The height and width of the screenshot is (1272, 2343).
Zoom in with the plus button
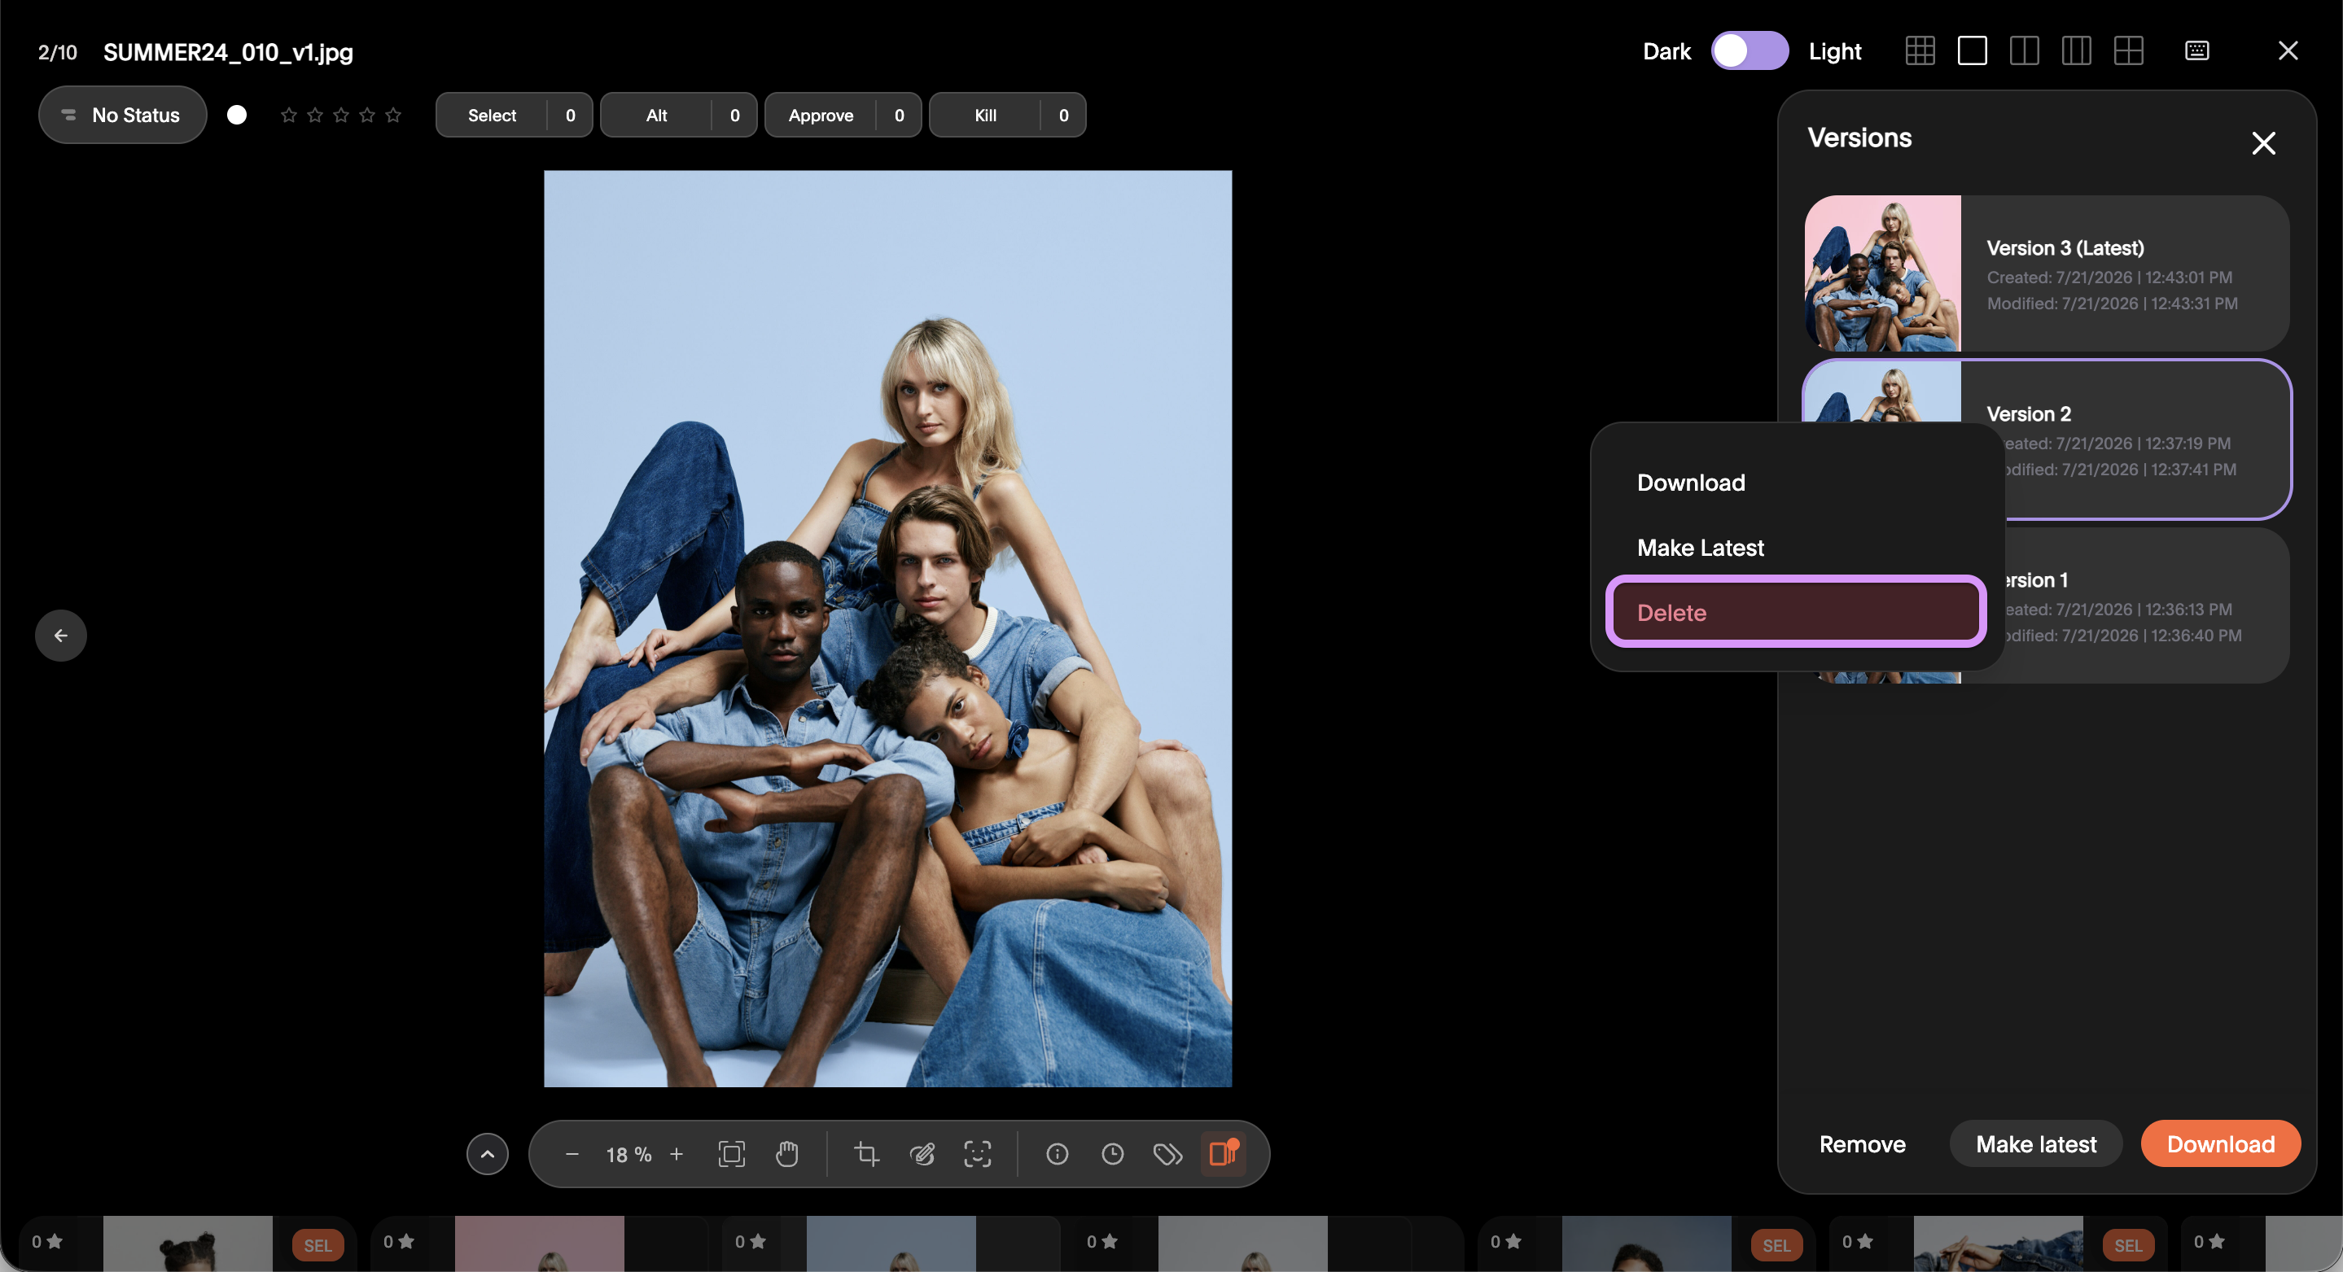coord(677,1154)
